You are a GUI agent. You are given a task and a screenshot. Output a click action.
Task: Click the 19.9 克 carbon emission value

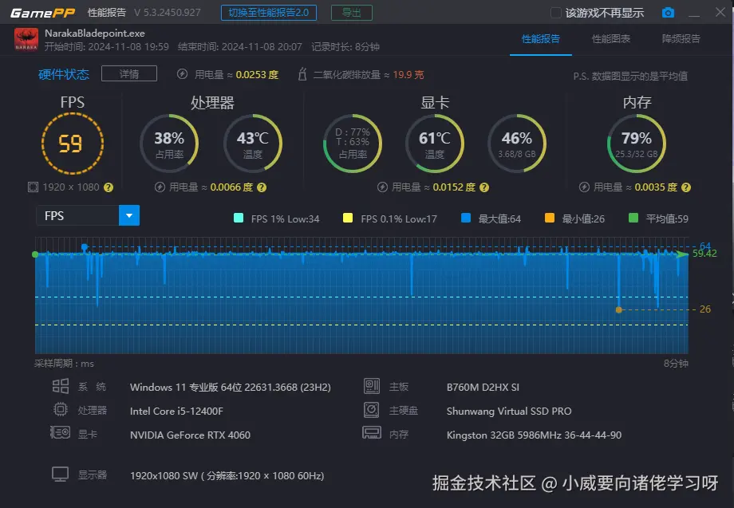[x=408, y=74]
